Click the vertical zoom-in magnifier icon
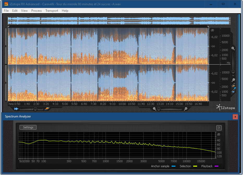Screen dimensions: 243x175 [x=233, y=48]
